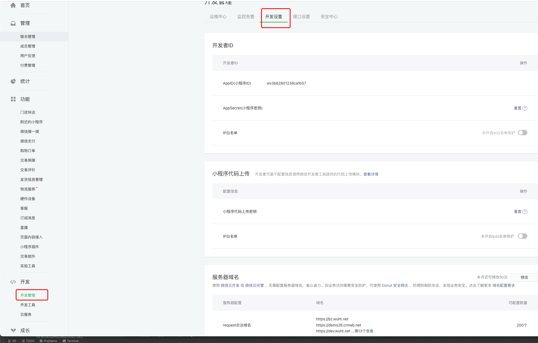This screenshot has width=538, height=343.
Task: Enable IP whitelist toggle under 小程序代码上传
Action: coord(522,236)
